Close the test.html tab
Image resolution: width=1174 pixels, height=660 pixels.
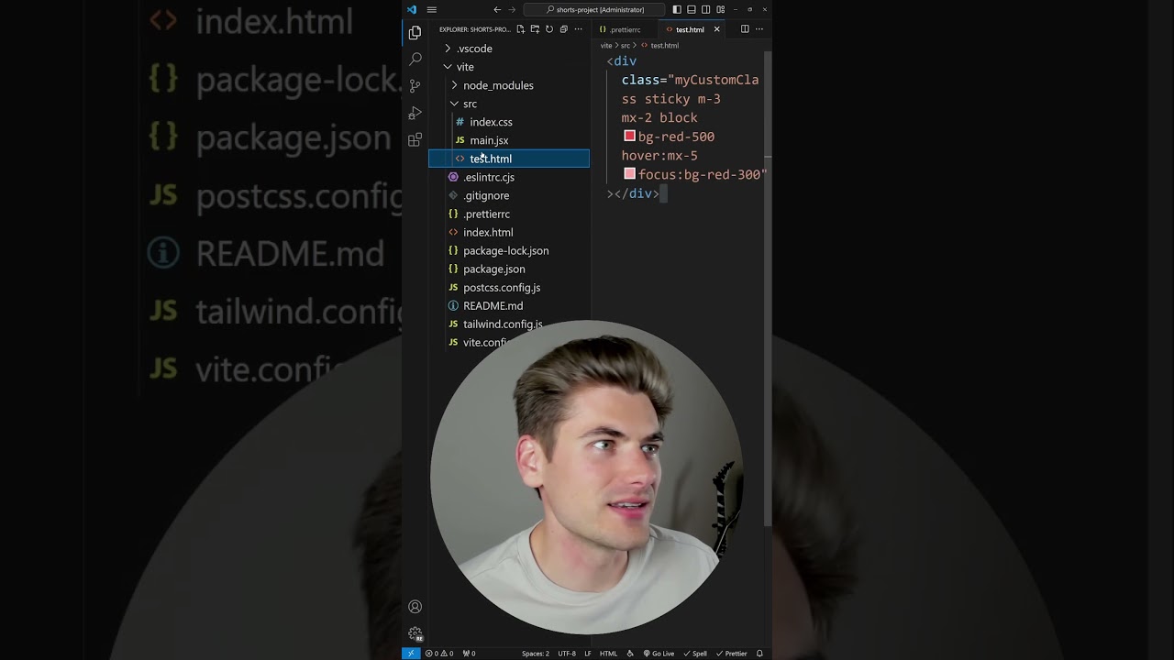point(717,29)
